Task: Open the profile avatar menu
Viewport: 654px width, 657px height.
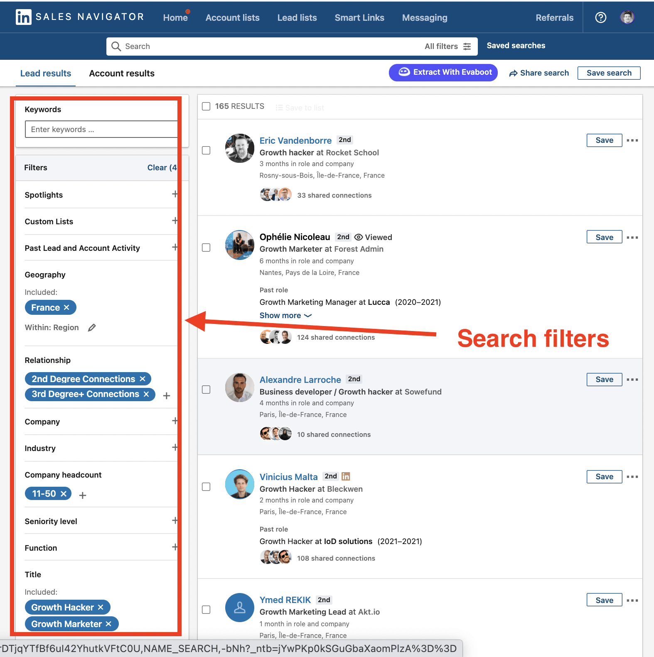Action: pyautogui.click(x=627, y=17)
